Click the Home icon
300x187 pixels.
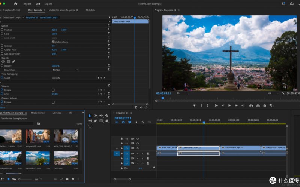click(16, 4)
